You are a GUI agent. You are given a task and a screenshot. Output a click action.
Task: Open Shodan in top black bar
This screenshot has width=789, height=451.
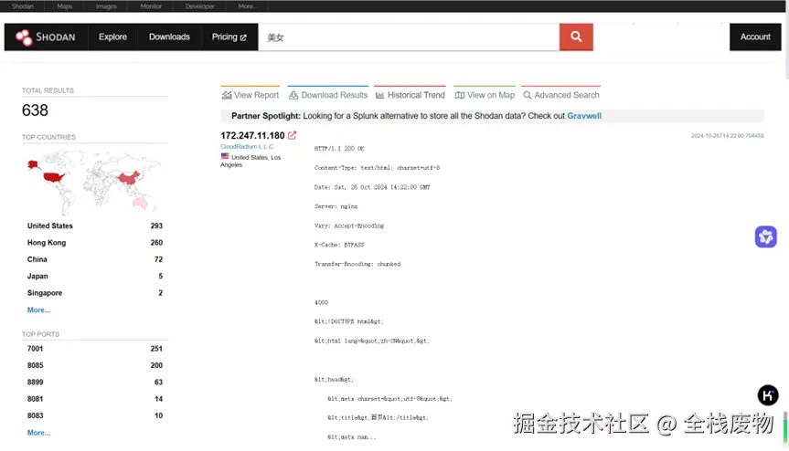(23, 6)
